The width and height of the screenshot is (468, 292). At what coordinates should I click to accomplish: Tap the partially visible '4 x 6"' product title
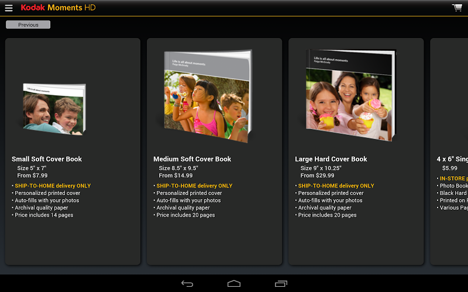click(x=452, y=159)
